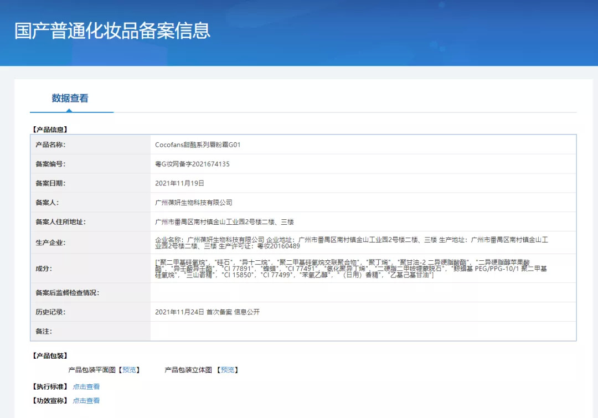The height and width of the screenshot is (418, 598).
Task: Click the filing number 粤G妆网备字2021674135
Action: (192, 164)
